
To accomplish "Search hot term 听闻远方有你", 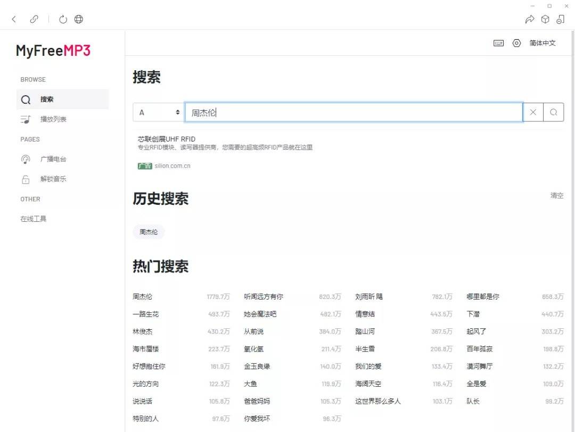I will (264, 296).
